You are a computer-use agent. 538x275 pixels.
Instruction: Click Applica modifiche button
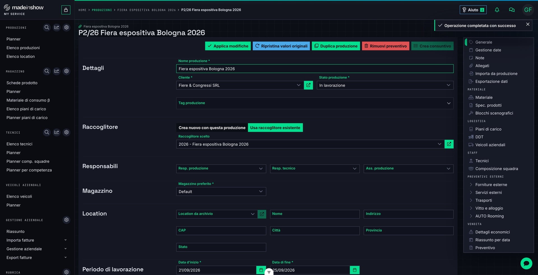[228, 46]
